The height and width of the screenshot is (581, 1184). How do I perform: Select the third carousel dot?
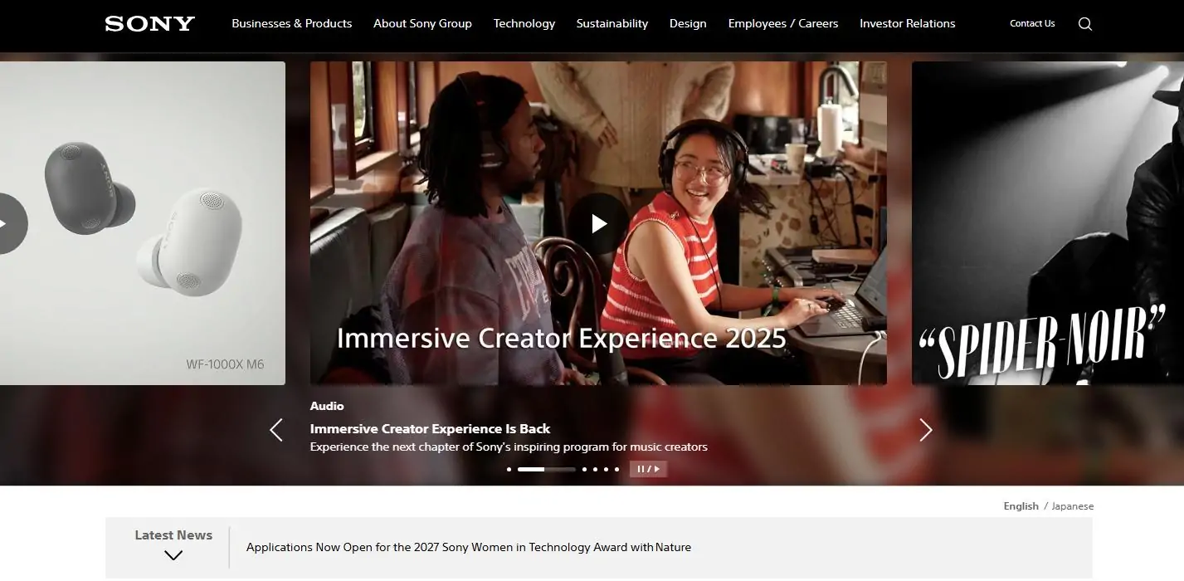[x=584, y=469]
